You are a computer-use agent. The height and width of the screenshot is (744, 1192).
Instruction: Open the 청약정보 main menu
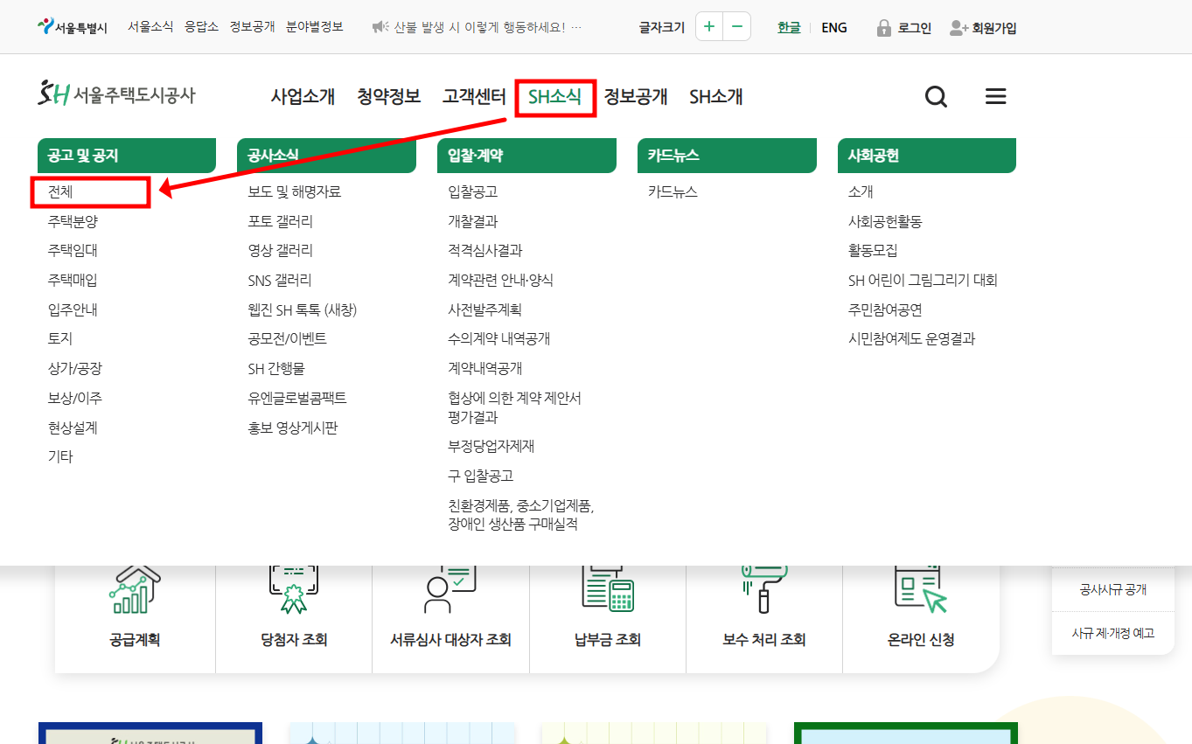pos(388,97)
